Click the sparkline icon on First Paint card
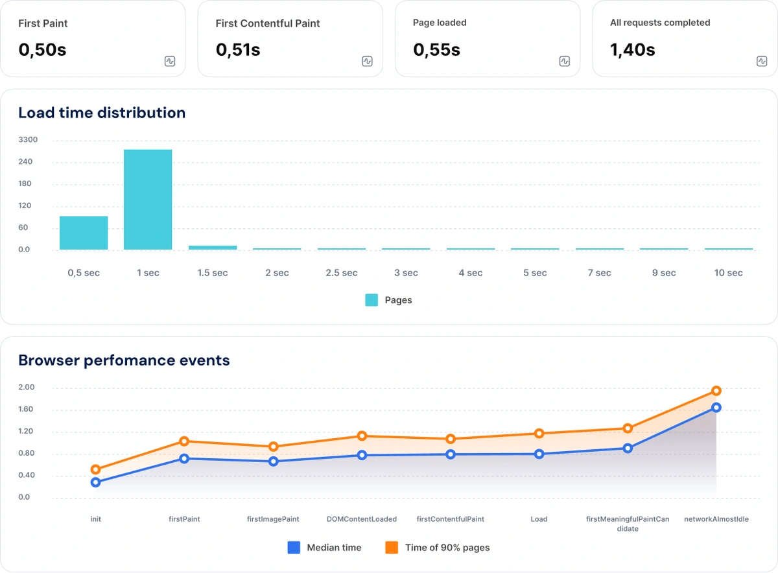 (170, 61)
